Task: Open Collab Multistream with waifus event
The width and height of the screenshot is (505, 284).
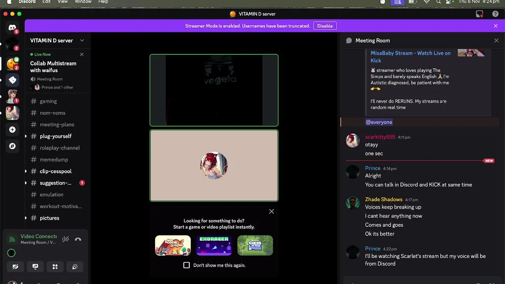Action: [53, 67]
